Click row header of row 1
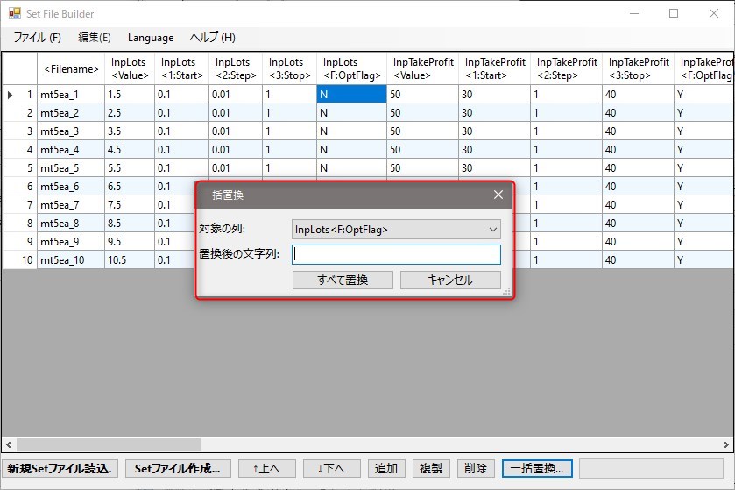735x490 pixels. pyautogui.click(x=19, y=95)
